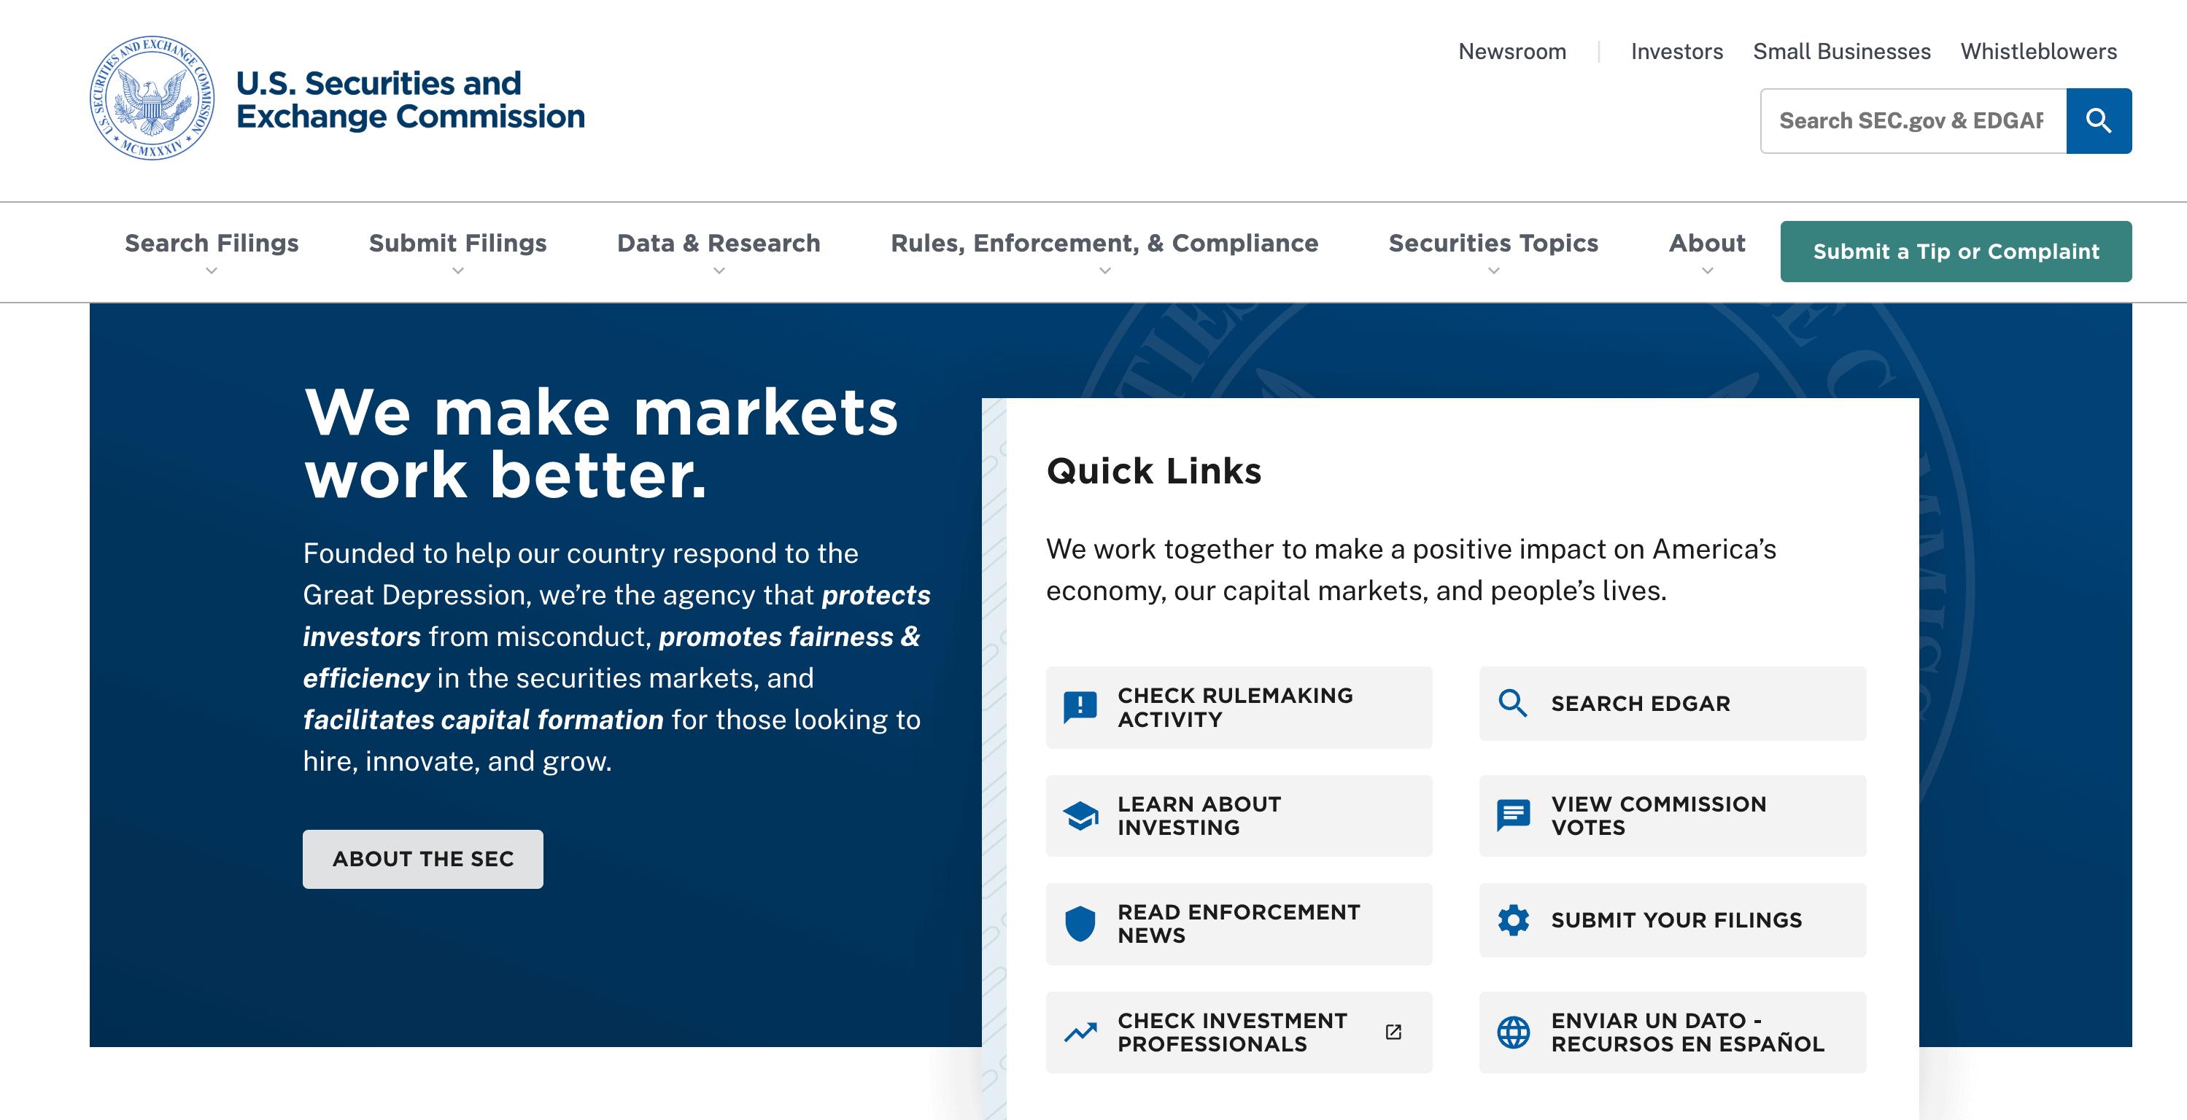Expand the Search Filings dropdown chevron

212,271
